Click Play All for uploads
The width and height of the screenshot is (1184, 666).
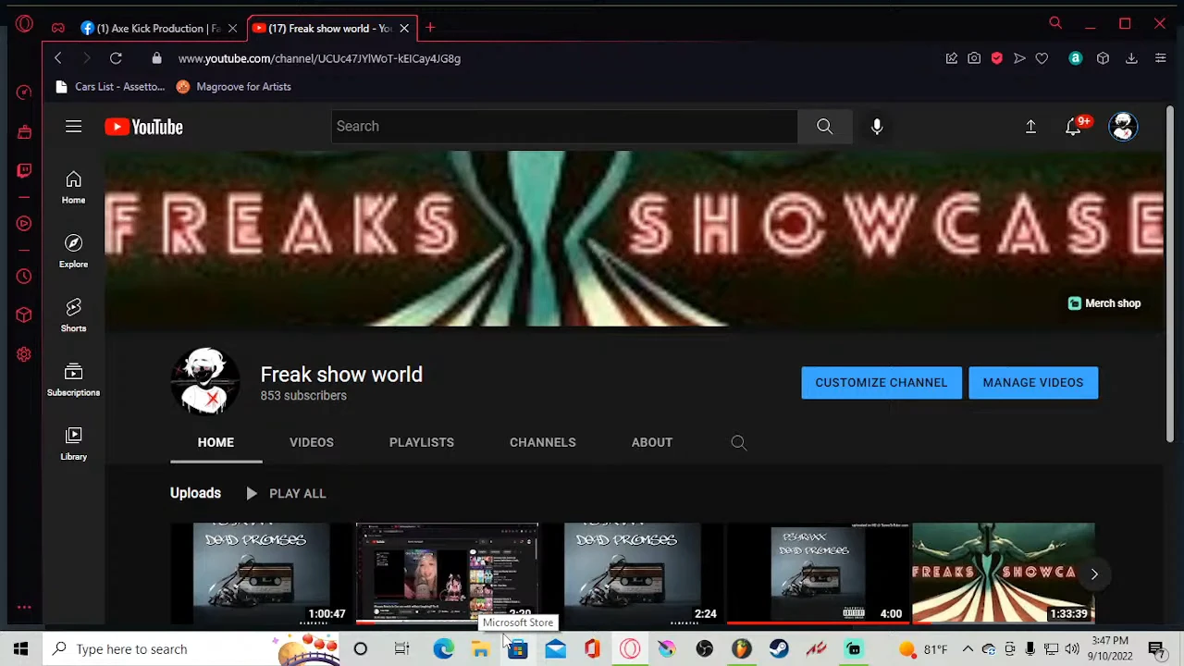[286, 493]
